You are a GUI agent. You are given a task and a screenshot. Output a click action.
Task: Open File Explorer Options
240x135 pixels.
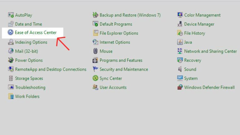coord(119,33)
